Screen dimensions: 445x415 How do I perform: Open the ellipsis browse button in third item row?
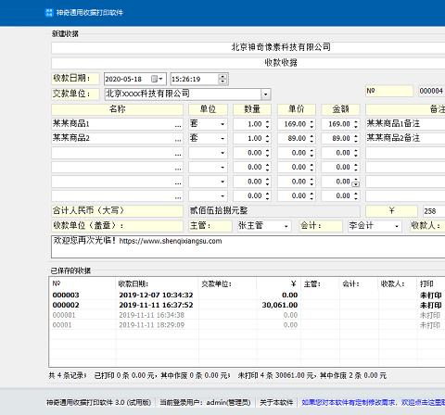pyautogui.click(x=178, y=154)
